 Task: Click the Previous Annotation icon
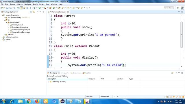[x=73, y=8]
